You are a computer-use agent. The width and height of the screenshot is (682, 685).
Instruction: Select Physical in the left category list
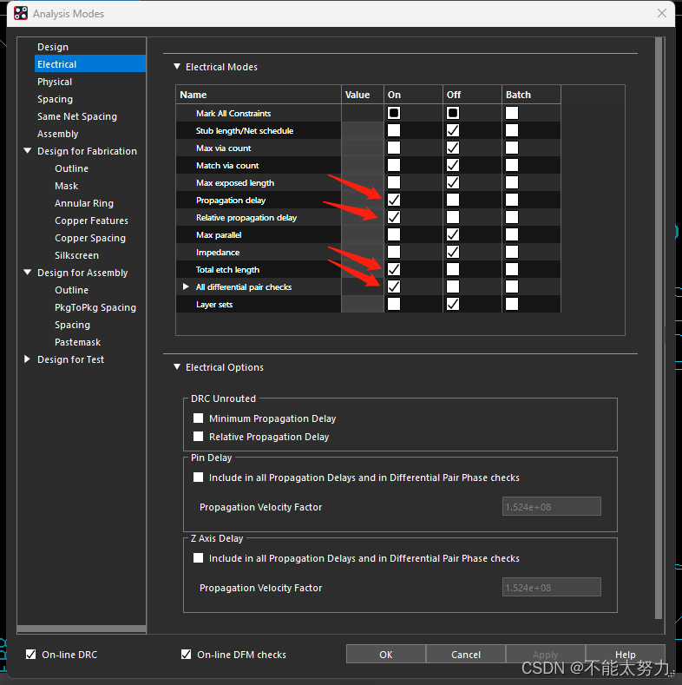point(55,82)
